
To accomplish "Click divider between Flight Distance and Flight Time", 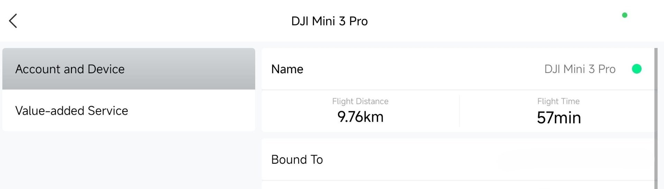I will [459, 111].
